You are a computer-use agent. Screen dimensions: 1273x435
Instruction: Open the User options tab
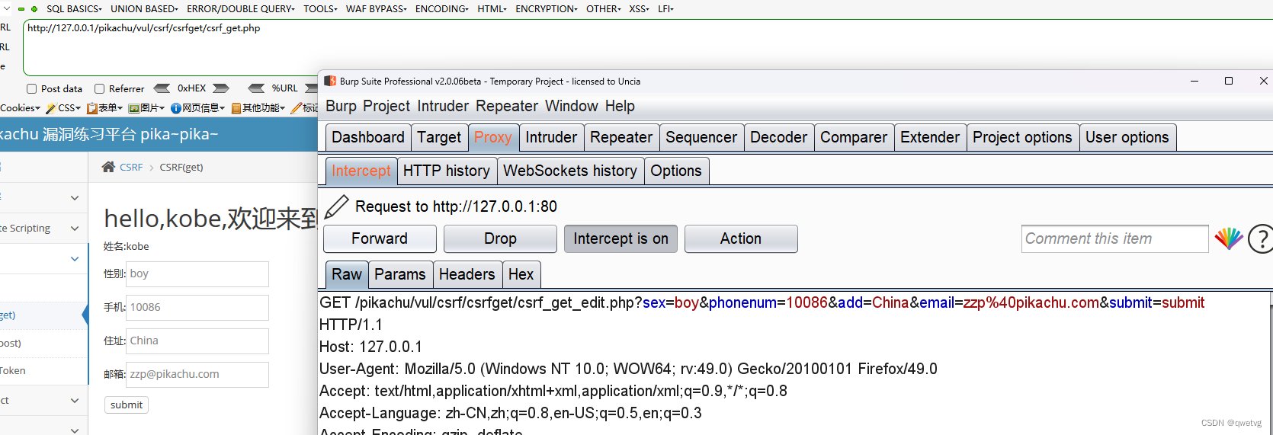[x=1127, y=137]
